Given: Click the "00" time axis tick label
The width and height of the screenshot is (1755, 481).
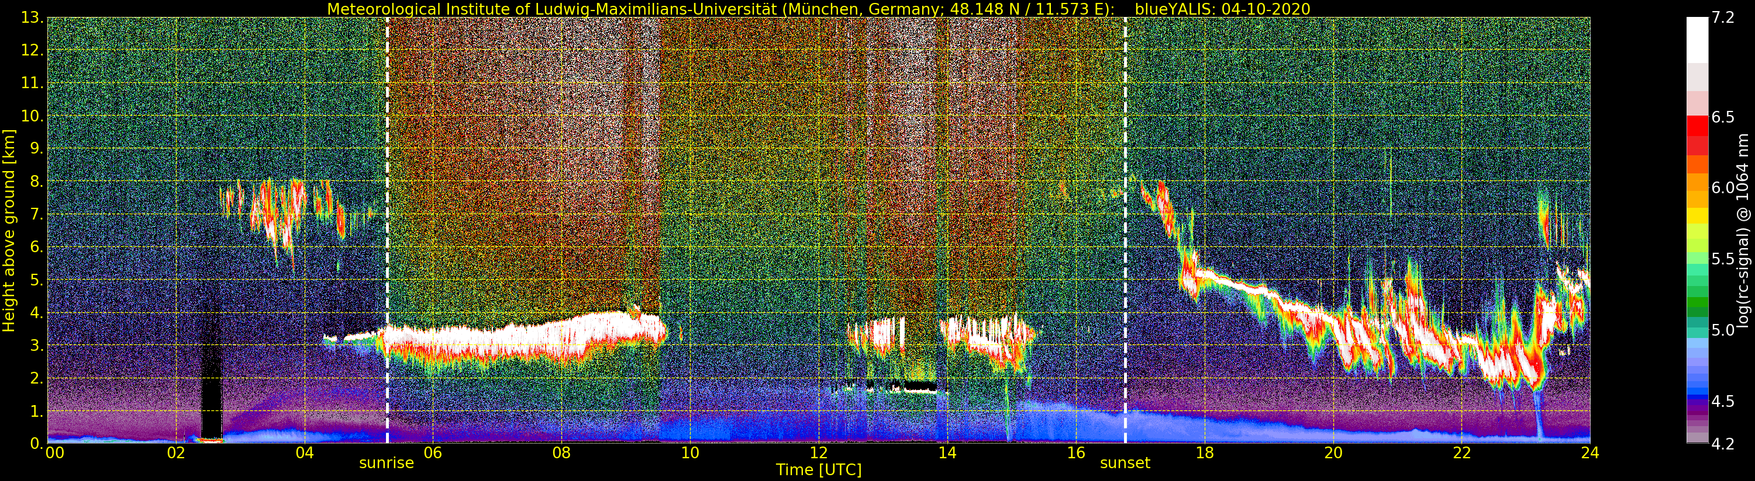Looking at the screenshot, I should click(54, 453).
